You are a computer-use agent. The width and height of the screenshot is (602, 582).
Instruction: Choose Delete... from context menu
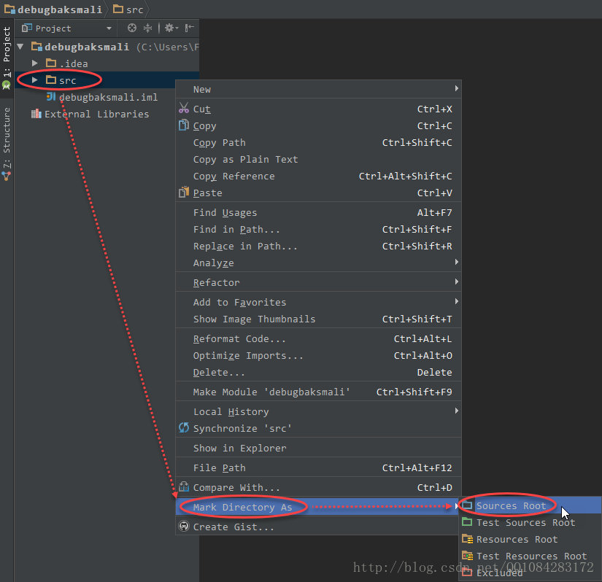pyautogui.click(x=318, y=372)
